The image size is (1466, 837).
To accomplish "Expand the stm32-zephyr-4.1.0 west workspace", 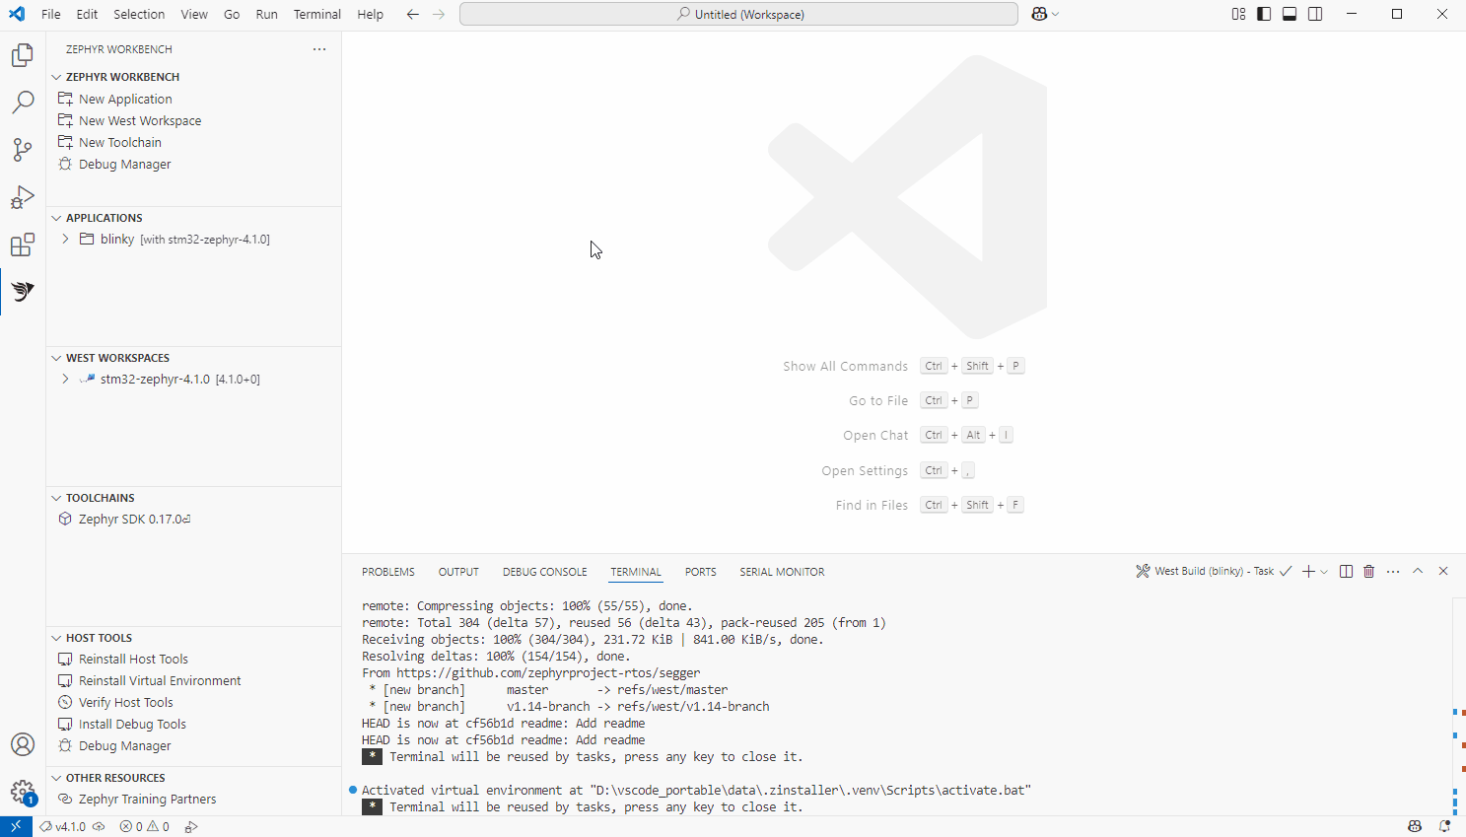I will [65, 380].
